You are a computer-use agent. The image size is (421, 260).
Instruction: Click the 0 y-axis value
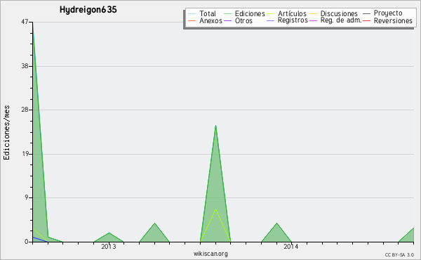(x=27, y=242)
